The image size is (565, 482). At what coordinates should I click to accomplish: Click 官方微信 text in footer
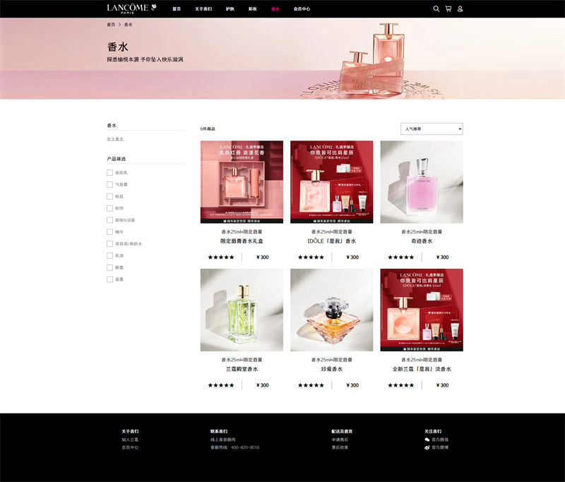point(440,440)
